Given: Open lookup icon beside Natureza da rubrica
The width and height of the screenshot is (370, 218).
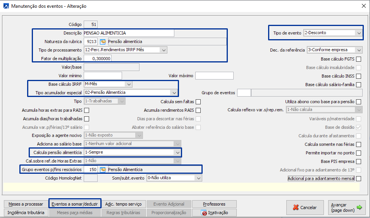Looking at the screenshot, I should point(103,42).
